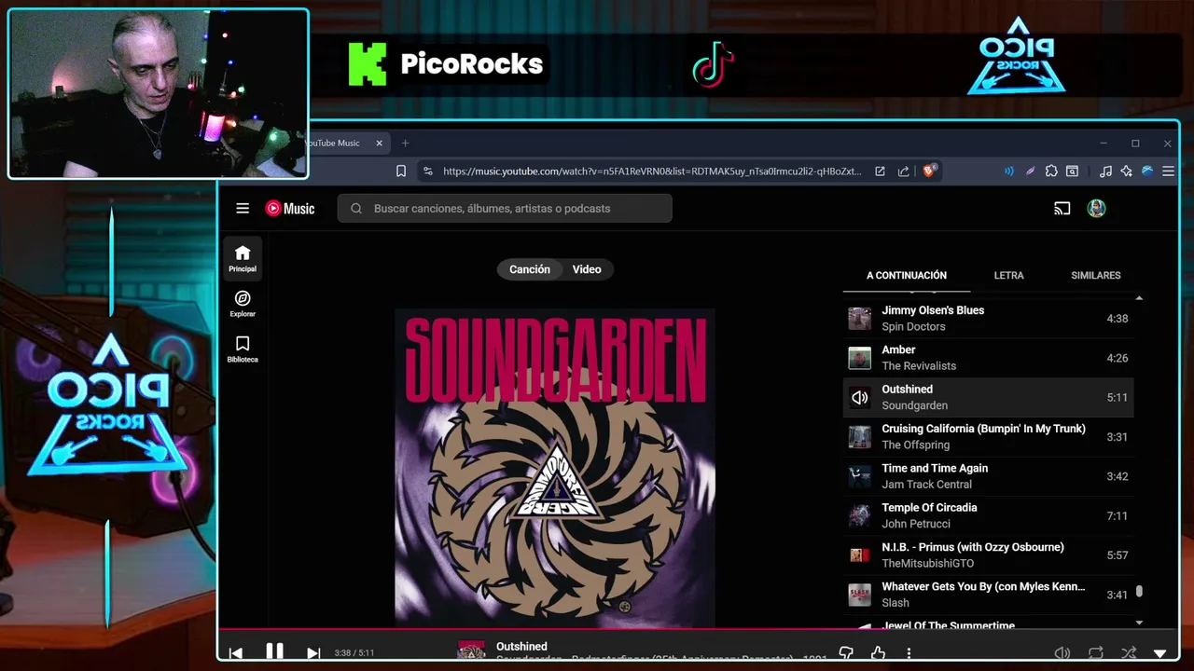Play Temple Of Circadia track
Image resolution: width=1194 pixels, height=671 pixels.
988,515
